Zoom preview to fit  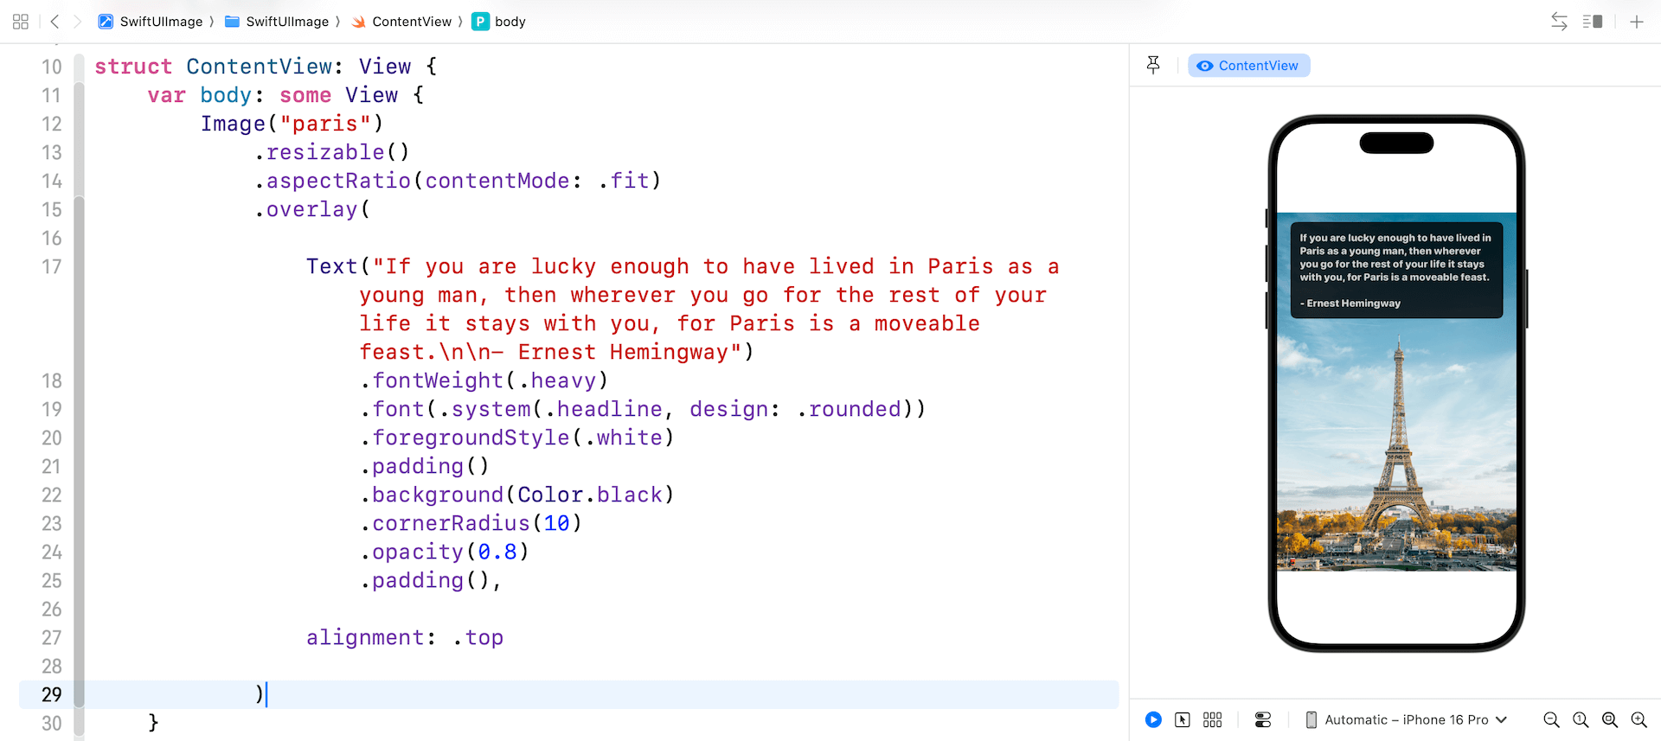pos(1610,719)
